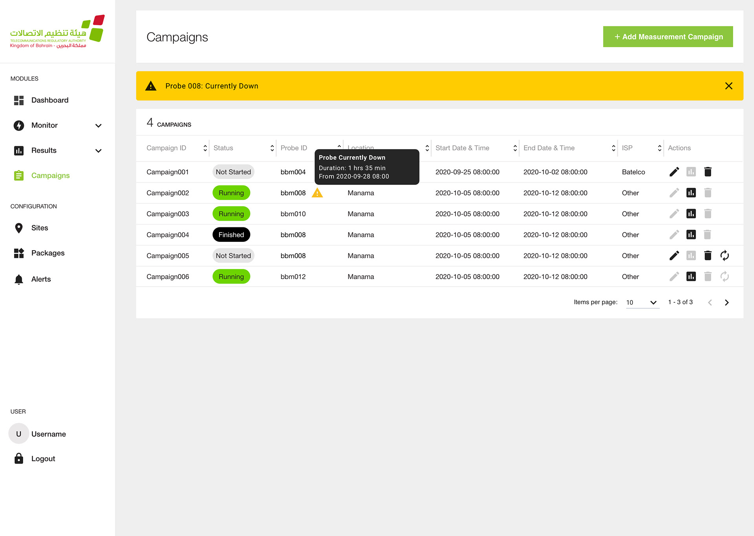754x536 pixels.
Task: Sort by Campaign ID column
Action: click(x=205, y=148)
